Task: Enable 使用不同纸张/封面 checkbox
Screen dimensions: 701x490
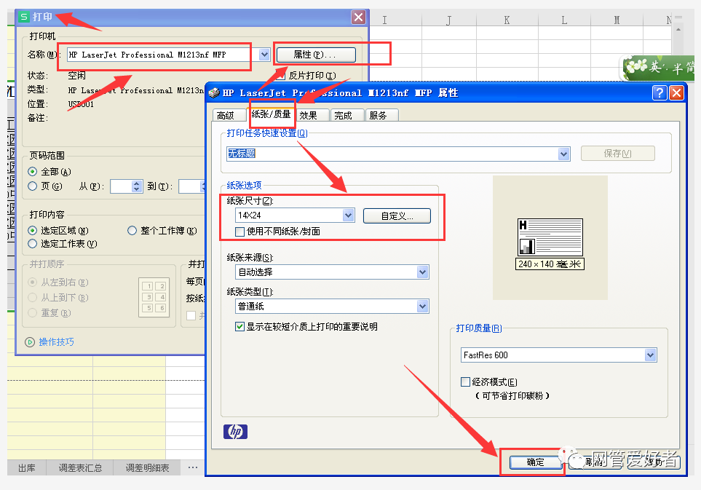Action: (240, 232)
